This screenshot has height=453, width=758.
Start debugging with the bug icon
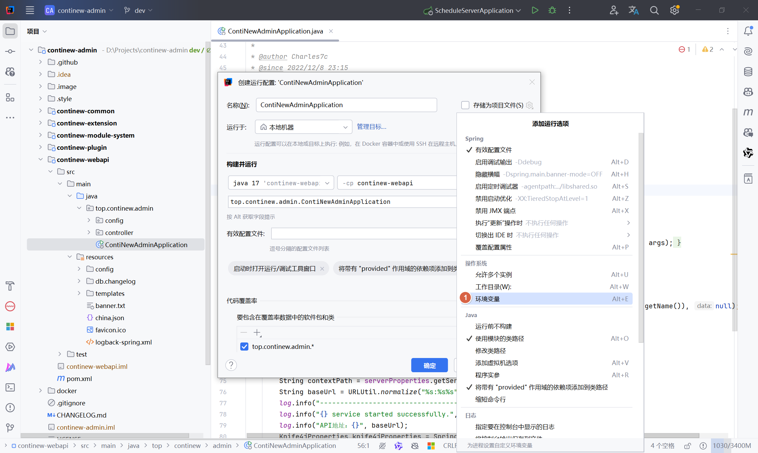552,10
